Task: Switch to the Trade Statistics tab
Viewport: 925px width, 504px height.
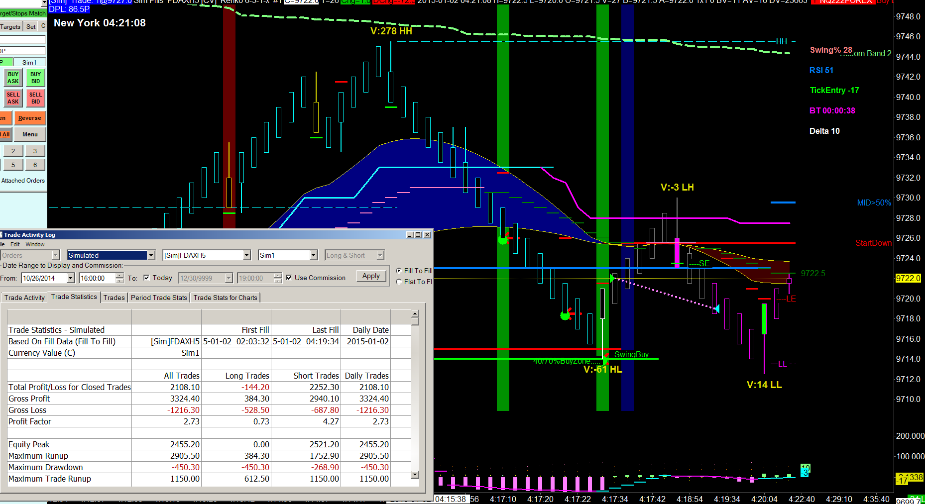Action: (x=74, y=297)
